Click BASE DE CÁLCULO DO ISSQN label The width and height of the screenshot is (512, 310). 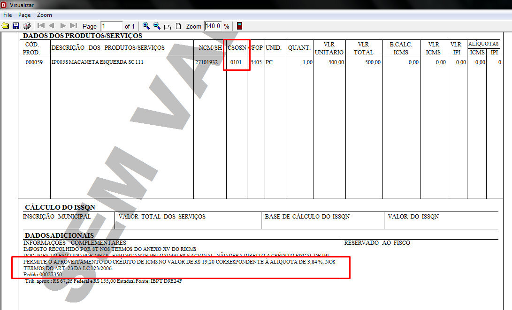[x=307, y=217]
